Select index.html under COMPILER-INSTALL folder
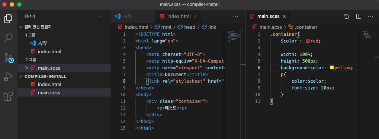Viewport: 379px width, 139px height. point(64,85)
